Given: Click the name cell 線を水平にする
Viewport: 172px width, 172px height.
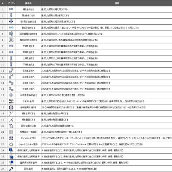Looking at the screenshot, I should pos(28,114).
